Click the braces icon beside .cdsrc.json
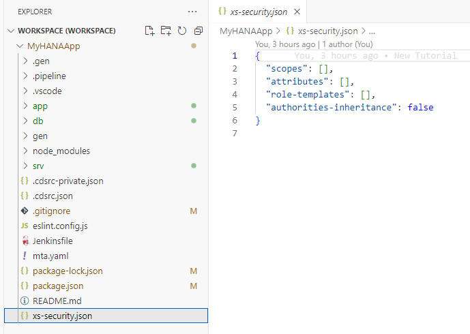Image resolution: width=470 pixels, height=334 pixels. coord(25,196)
